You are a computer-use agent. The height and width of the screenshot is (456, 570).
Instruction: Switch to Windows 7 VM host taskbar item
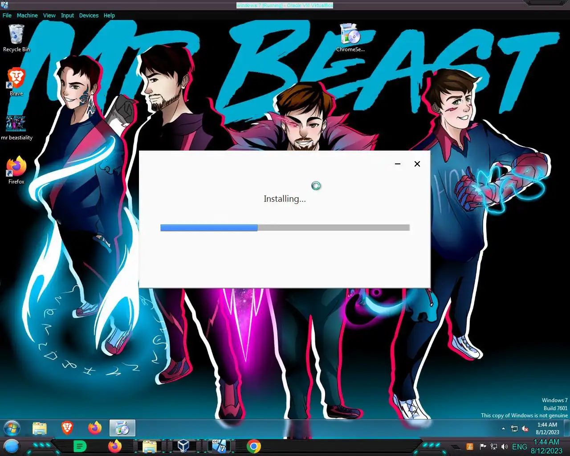point(219,446)
